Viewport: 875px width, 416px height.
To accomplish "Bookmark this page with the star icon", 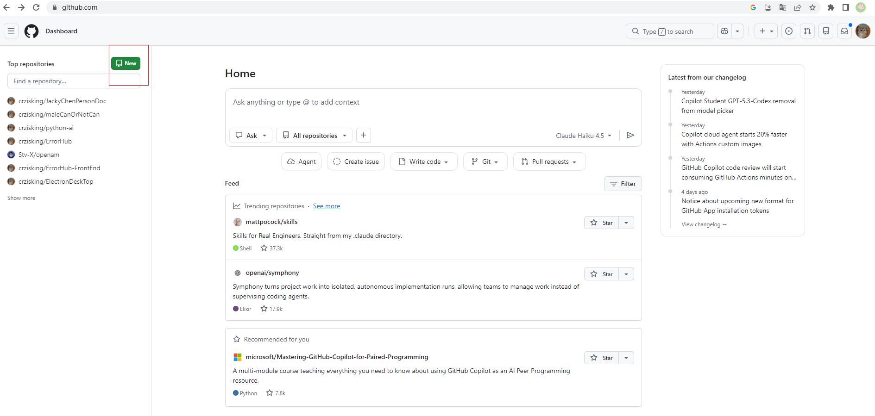I will [812, 7].
